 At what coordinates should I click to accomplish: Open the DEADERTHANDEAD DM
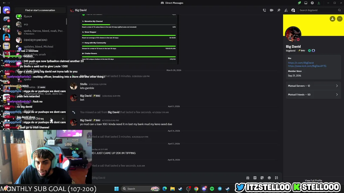pos(40,40)
